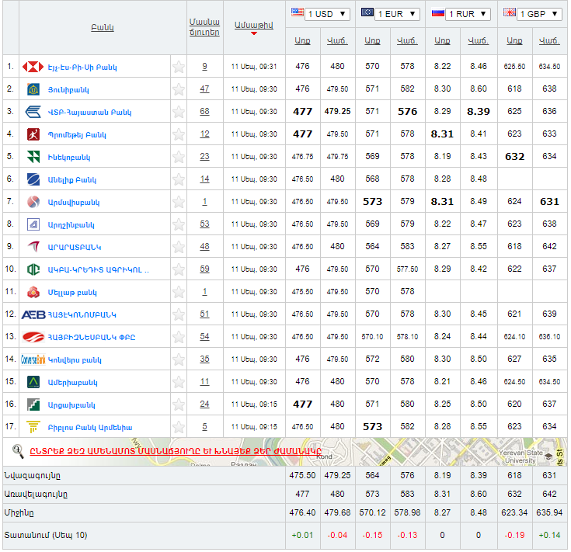Sort by the Ամսաթիվ date column header
Screen dimensions: 571x552
pos(253,25)
